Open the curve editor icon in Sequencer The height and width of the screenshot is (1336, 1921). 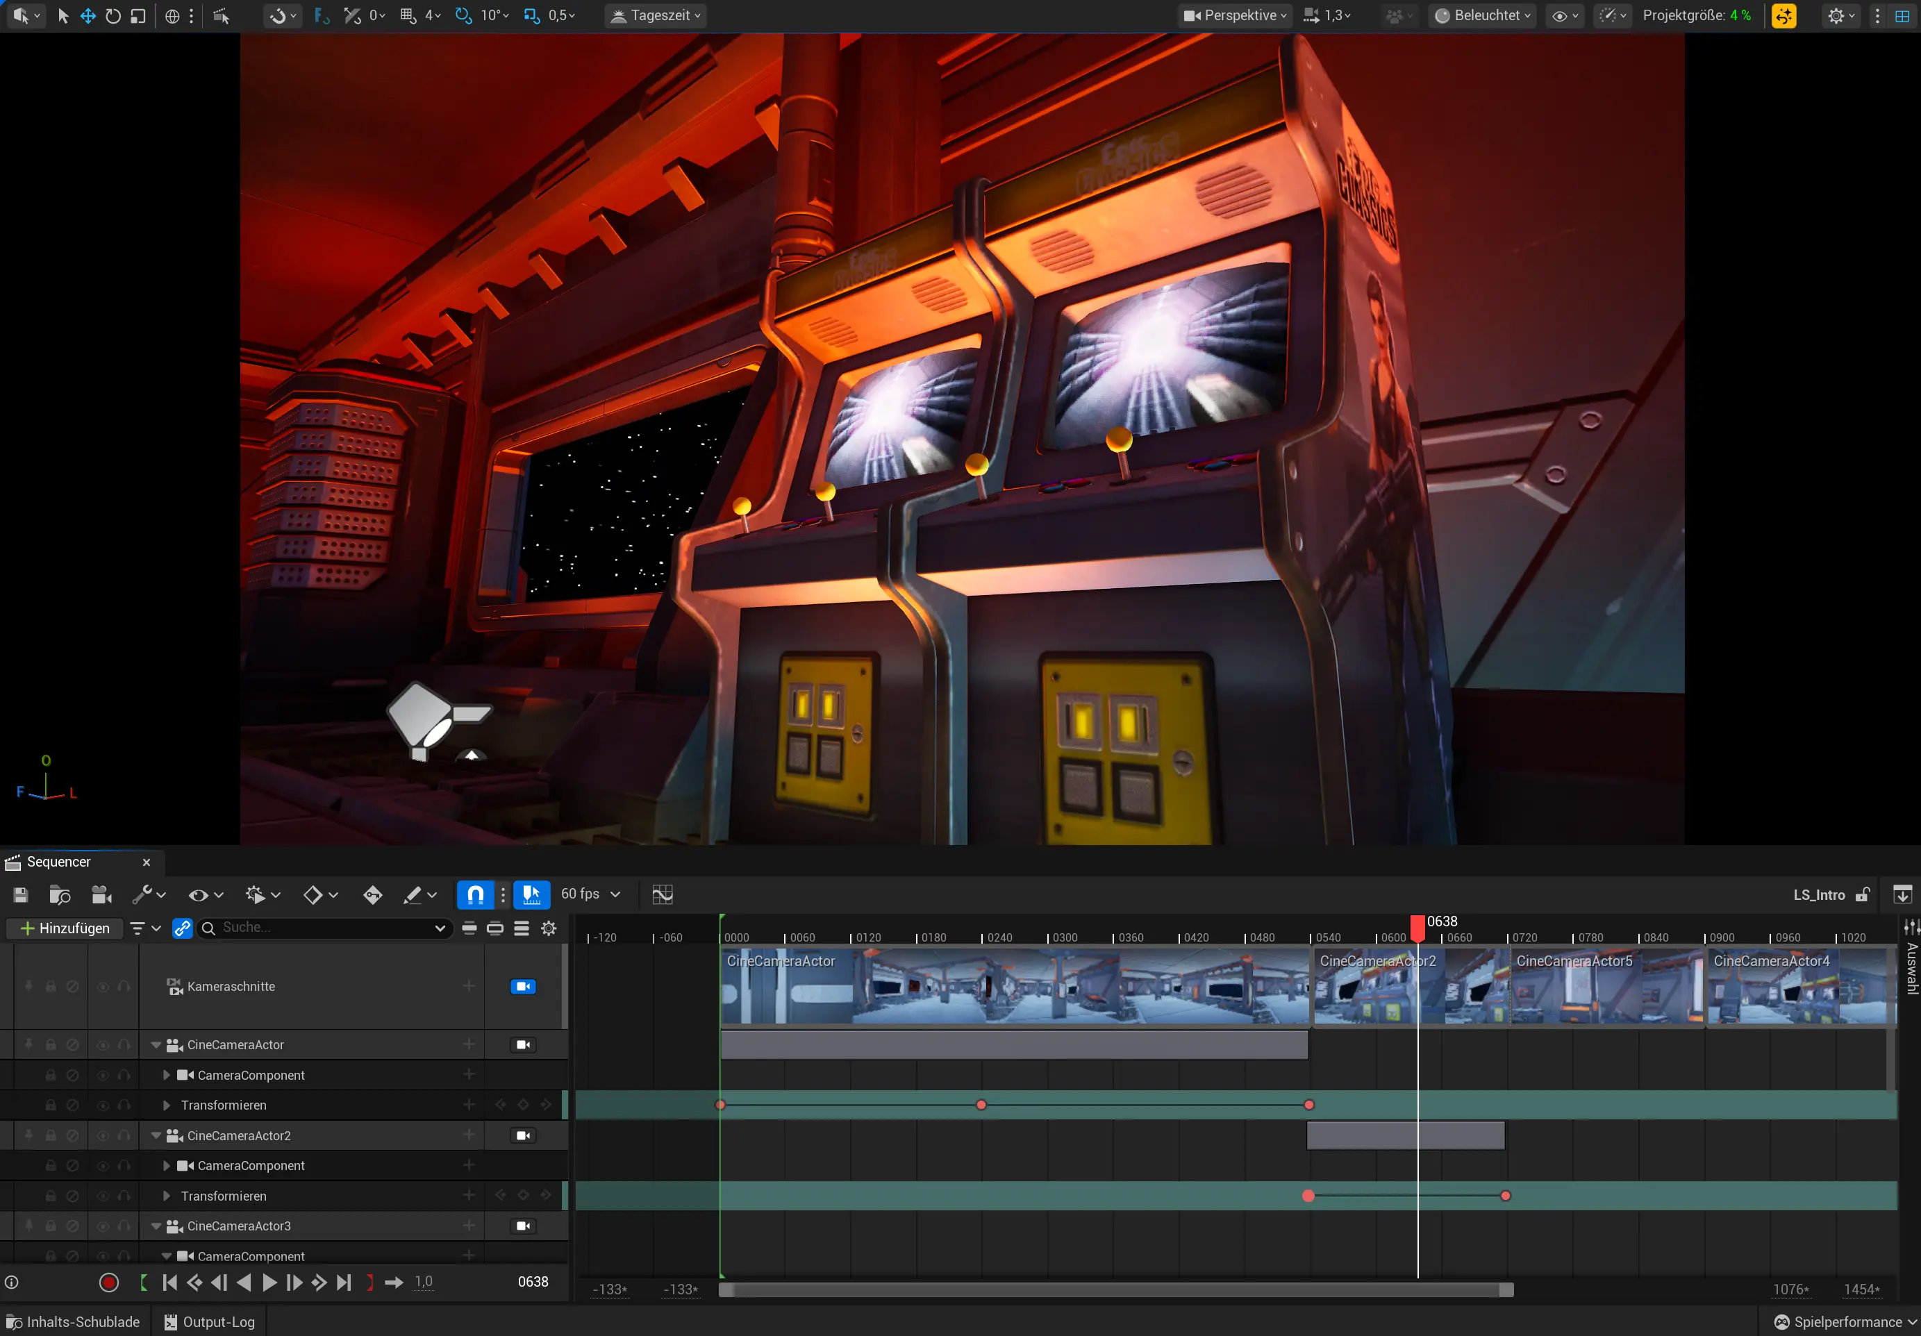pyautogui.click(x=663, y=895)
